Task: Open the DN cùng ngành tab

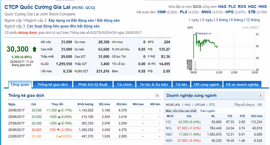Action: coord(207,84)
